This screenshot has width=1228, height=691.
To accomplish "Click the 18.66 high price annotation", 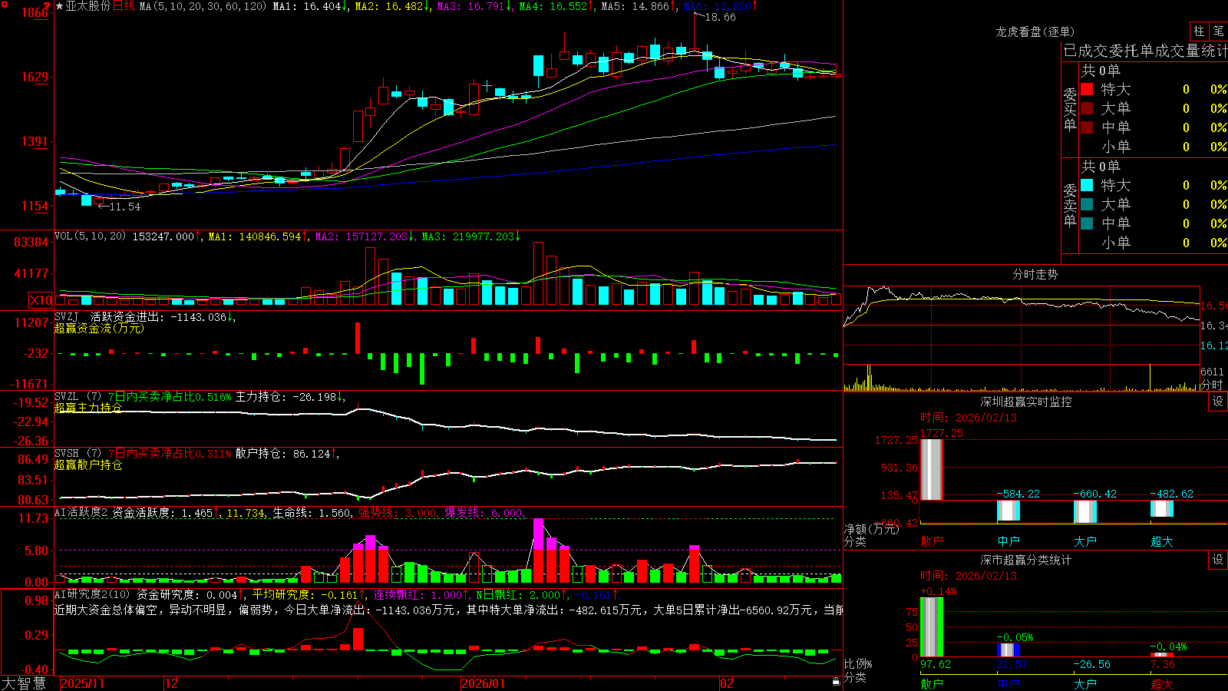I will 720,18.
